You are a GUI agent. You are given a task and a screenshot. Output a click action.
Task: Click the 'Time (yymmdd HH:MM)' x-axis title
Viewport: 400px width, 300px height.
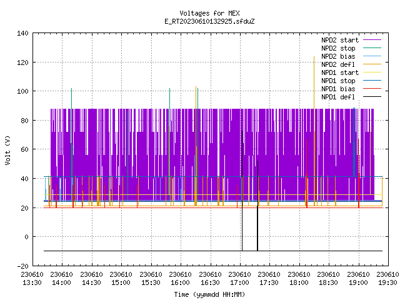coord(209,294)
